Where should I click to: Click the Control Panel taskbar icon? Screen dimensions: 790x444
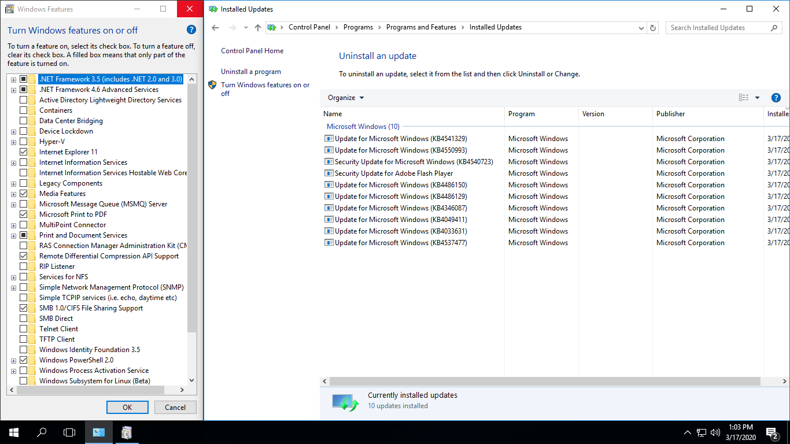pos(99,432)
